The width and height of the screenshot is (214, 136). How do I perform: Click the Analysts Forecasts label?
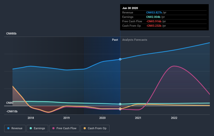pos(135,40)
